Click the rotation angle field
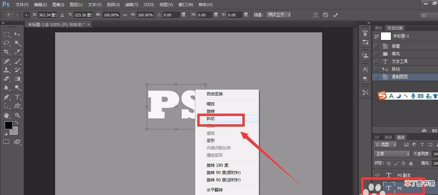 [171, 15]
